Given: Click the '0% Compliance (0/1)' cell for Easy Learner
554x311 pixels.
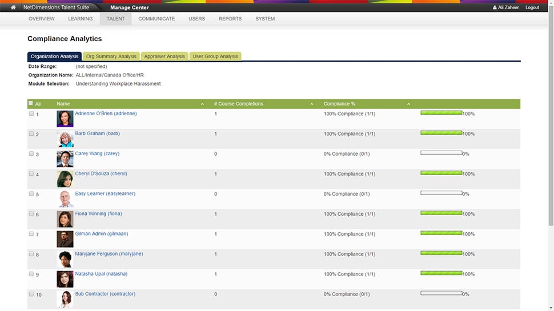Looking at the screenshot, I should (347, 194).
